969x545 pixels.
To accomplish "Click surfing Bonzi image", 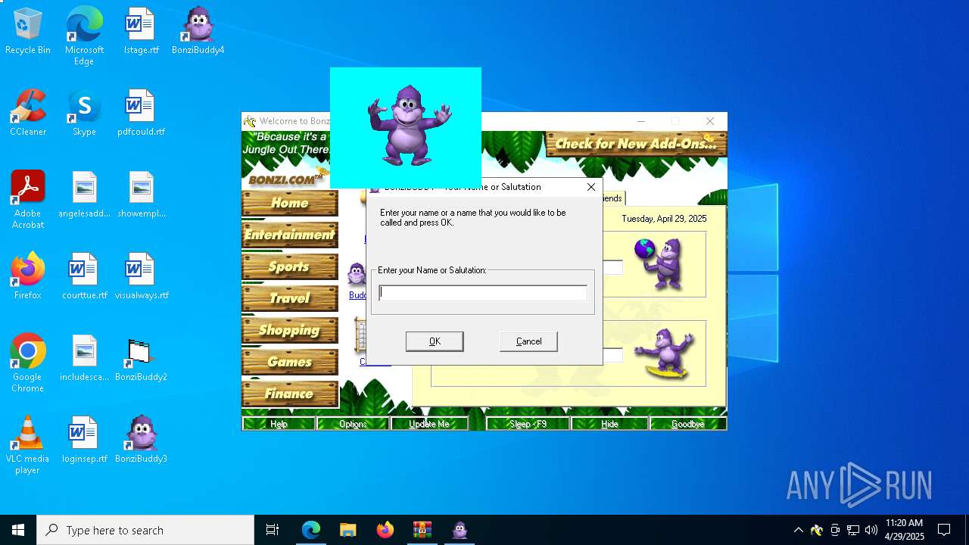I will pyautogui.click(x=664, y=353).
